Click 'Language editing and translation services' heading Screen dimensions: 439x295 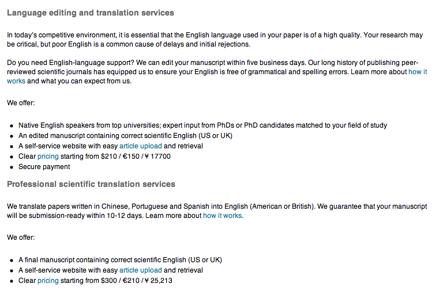[90, 13]
